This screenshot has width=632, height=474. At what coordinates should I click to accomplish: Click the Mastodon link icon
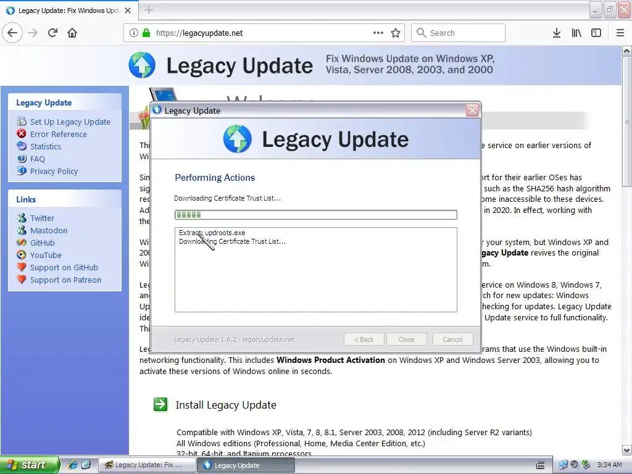point(22,230)
